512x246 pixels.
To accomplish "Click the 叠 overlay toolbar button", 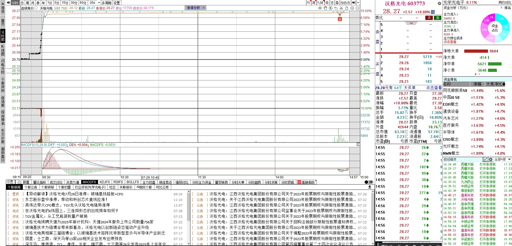I will (337, 3).
